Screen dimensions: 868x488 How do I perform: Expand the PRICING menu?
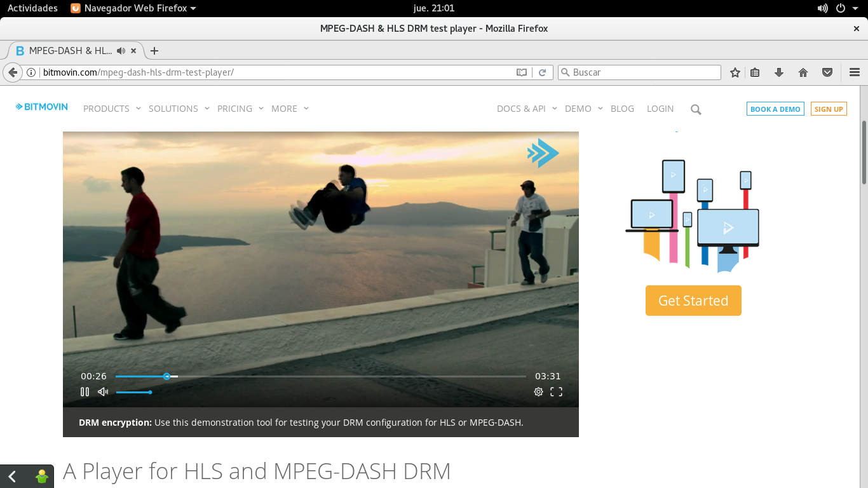coord(240,109)
